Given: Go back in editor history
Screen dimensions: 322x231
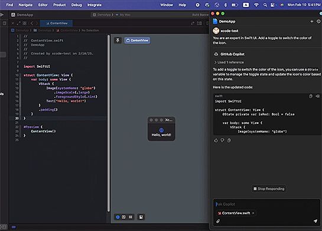Looking at the screenshot, I should (32, 23).
